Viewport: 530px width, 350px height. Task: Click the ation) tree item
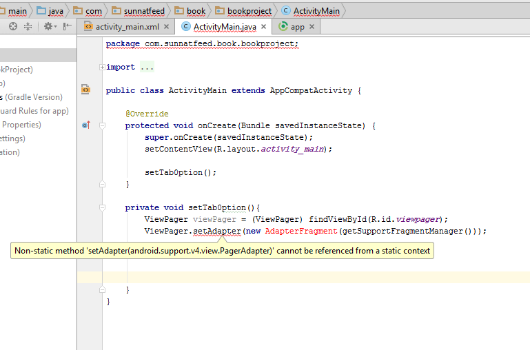[x=10, y=153]
